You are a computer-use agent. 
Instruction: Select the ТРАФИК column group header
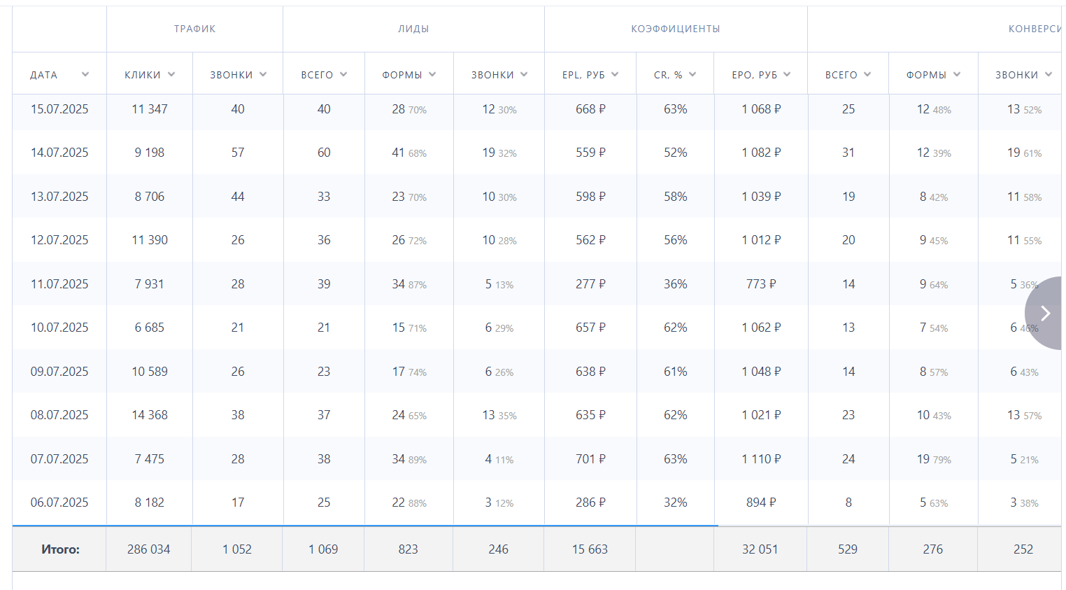(194, 29)
